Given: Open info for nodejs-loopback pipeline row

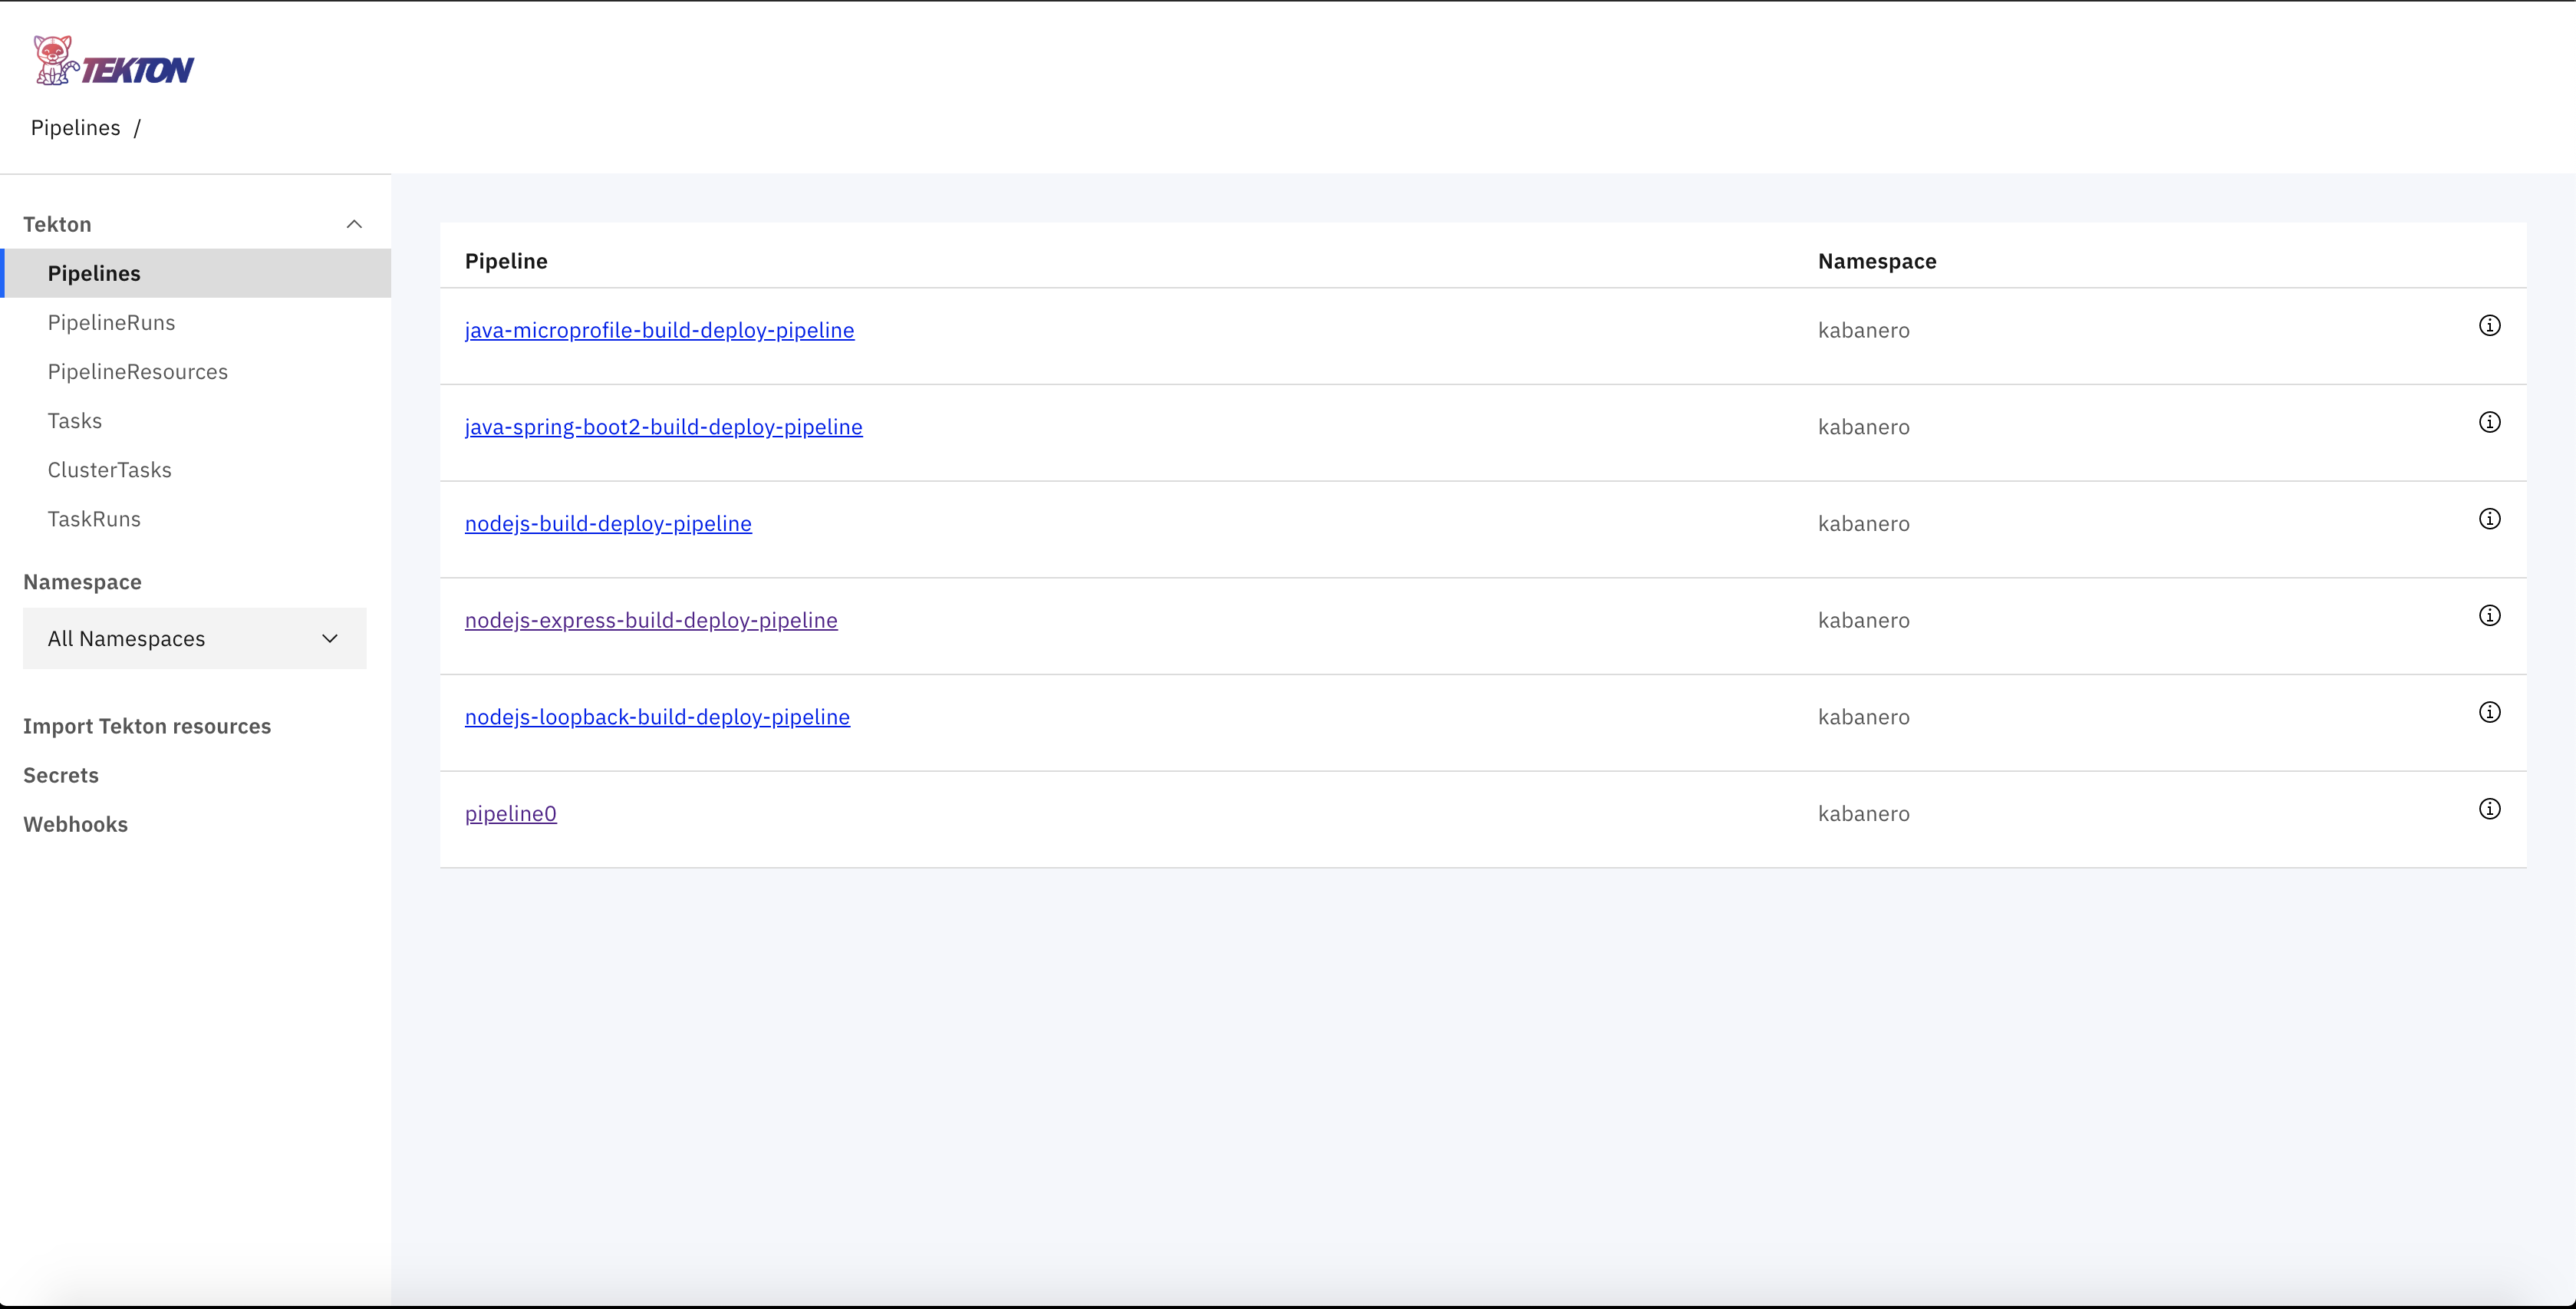Looking at the screenshot, I should (x=2489, y=712).
